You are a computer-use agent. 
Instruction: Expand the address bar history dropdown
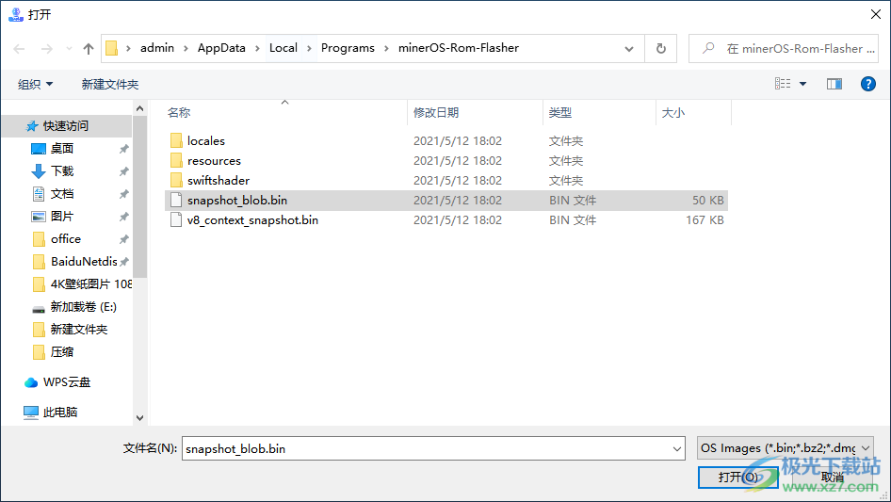coord(629,48)
